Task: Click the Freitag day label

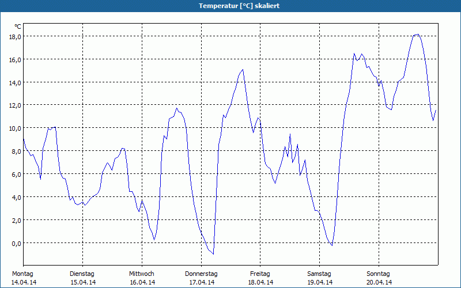Action: coord(260,274)
